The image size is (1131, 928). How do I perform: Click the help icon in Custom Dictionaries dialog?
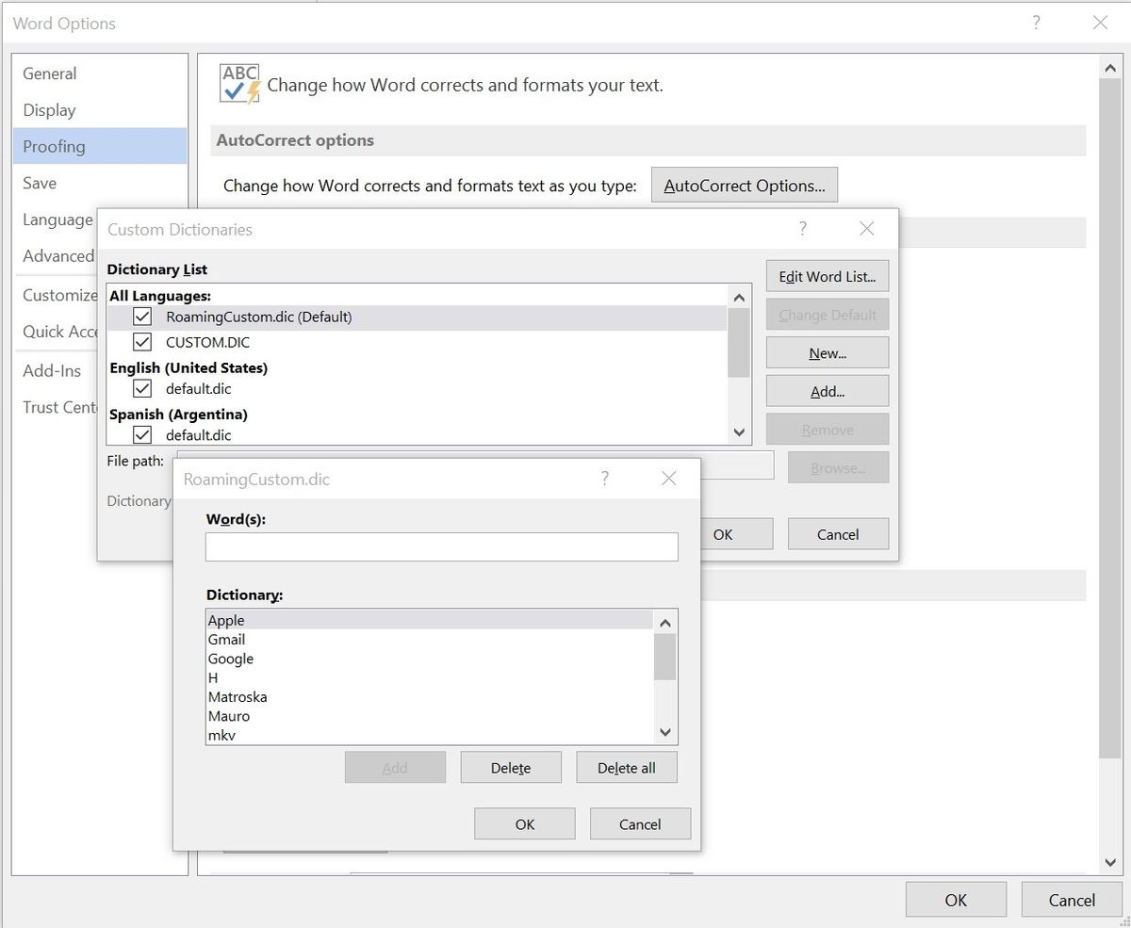tap(802, 229)
